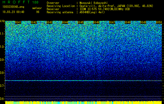The width and height of the screenshot is (164, 104).
Task: Click the 1.0 kHz axis tick label
Action: click(x=2, y=47)
